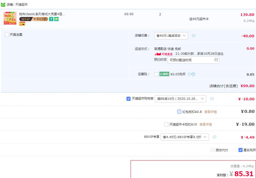Click the green 运费险 tag
The height and width of the screenshot is (178, 256).
[164, 74]
